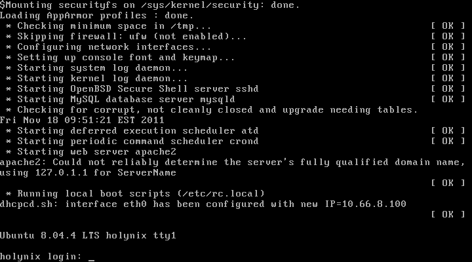The height and width of the screenshot is (262, 472).
Task: Click 'Starting deferred execution scheduler atd' line
Action: coord(132,131)
